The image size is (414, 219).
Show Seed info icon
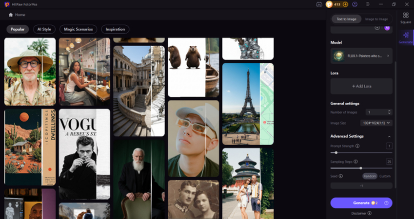pos(341,176)
